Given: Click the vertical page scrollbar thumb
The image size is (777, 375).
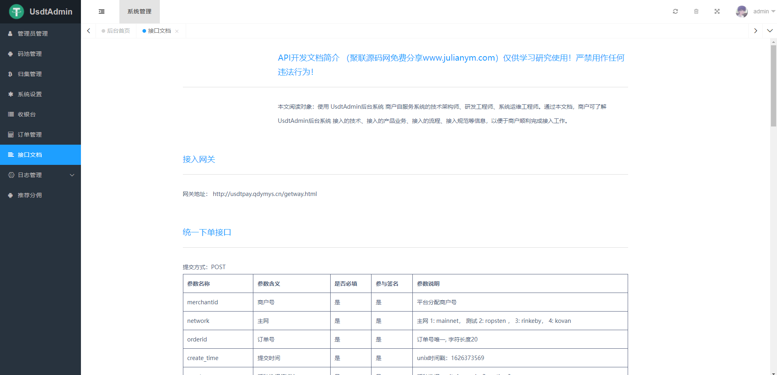Looking at the screenshot, I should point(773,86).
